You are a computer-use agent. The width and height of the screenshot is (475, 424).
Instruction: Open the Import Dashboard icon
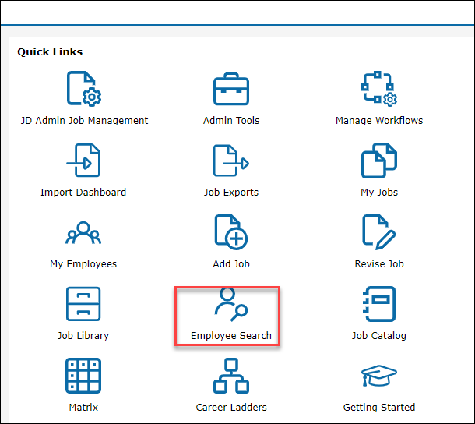click(x=83, y=160)
